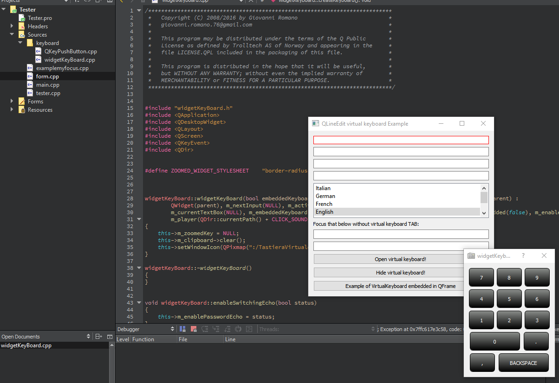Select QKeyPushButton.cpp in project tree
Screen dimensions: 559x383
(x=71, y=51)
